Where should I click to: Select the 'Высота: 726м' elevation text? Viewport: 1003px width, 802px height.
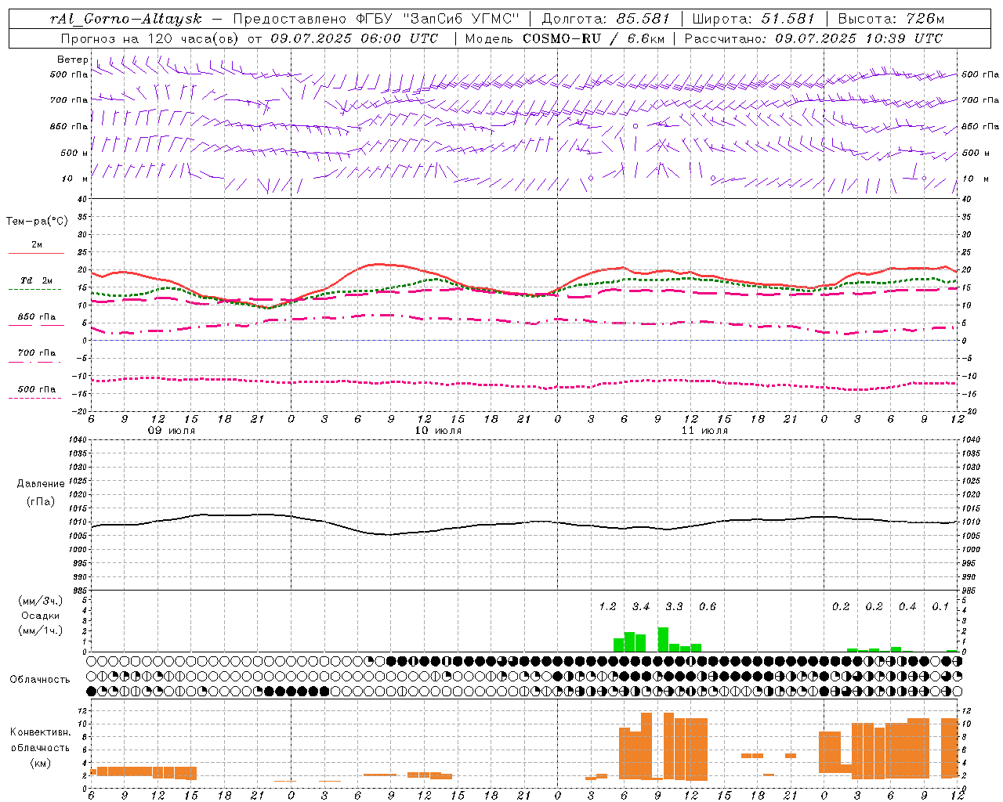pyautogui.click(x=891, y=19)
